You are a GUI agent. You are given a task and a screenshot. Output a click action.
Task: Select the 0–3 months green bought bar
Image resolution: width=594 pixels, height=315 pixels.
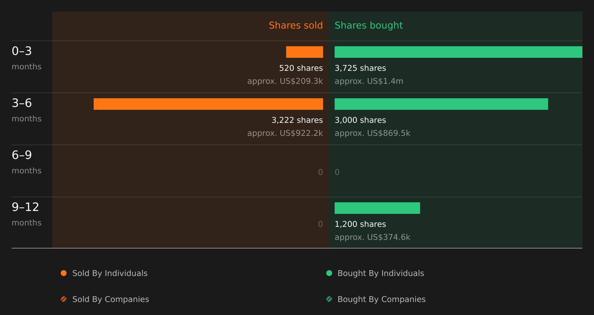pyautogui.click(x=458, y=52)
